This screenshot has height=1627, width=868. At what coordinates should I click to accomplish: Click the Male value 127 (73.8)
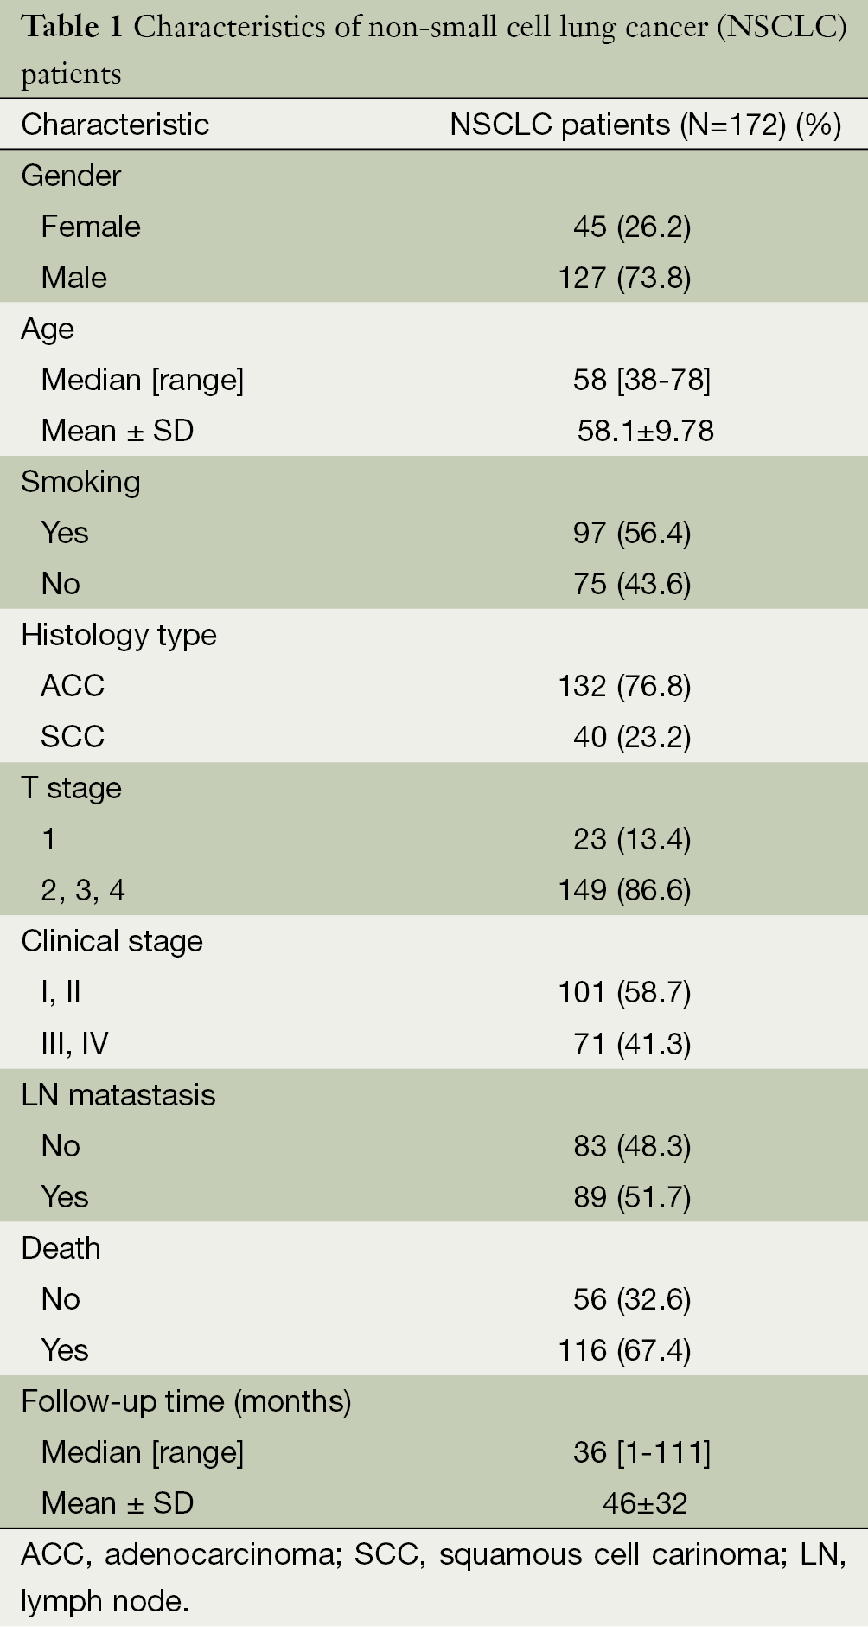pos(624,278)
